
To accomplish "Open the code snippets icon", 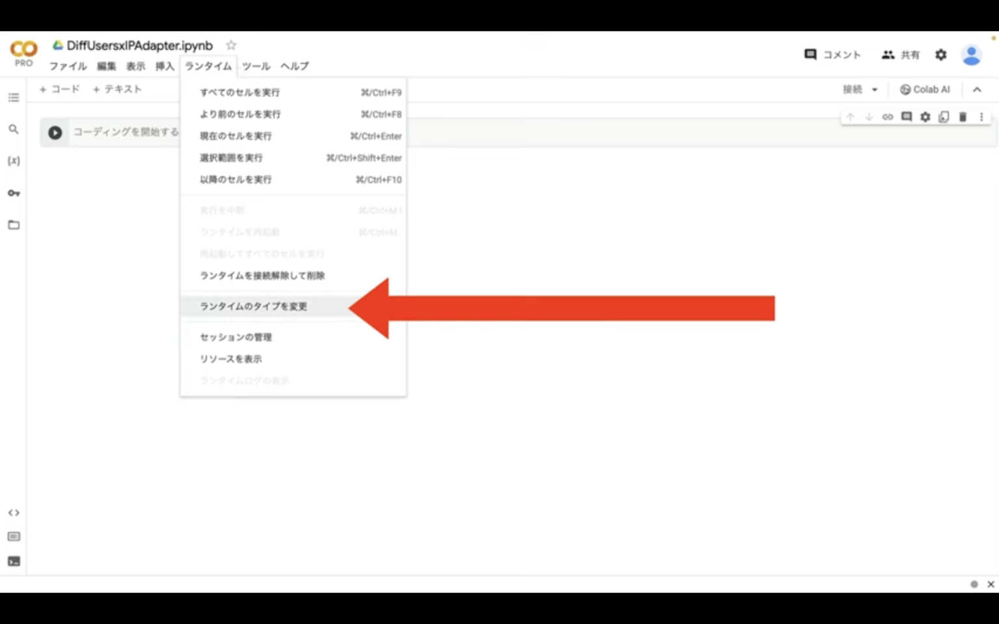I will tap(14, 513).
